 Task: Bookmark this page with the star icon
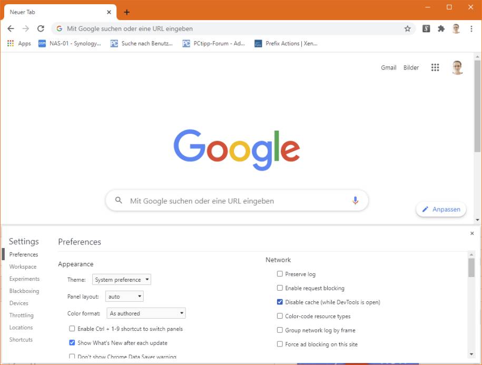[407, 28]
